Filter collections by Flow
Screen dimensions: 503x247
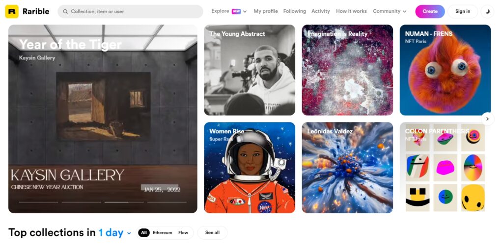(x=183, y=233)
